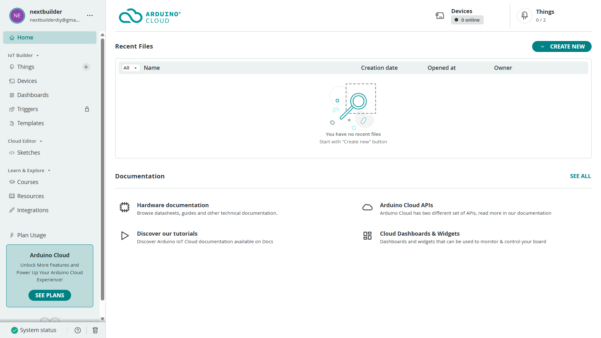This screenshot has width=601, height=338.
Task: Click the Devices sidebar icon
Action: tap(12, 81)
